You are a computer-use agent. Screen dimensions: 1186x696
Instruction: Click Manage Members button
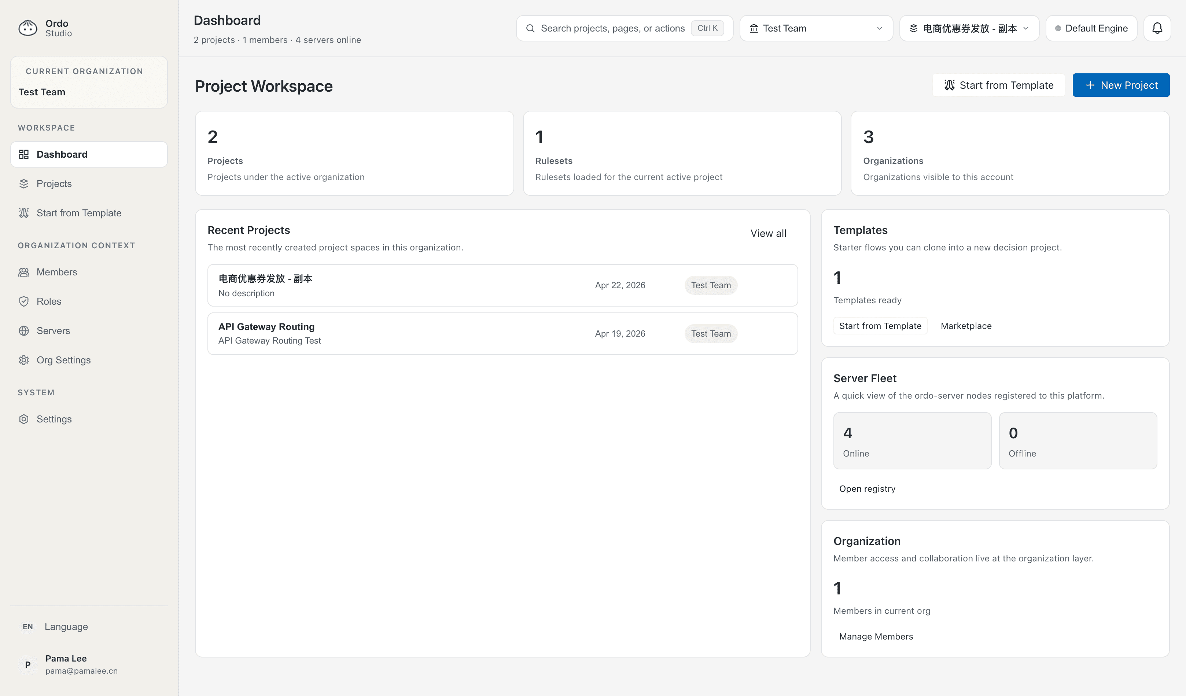pos(876,637)
